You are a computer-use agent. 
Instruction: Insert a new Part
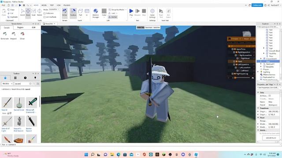point(80,13)
